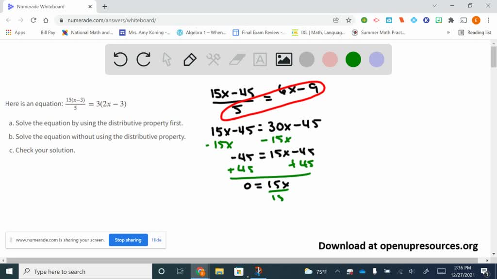The image size is (497, 279).
Task: Click the Redo arrow on the whiteboard toolbar
Action: pos(142,59)
